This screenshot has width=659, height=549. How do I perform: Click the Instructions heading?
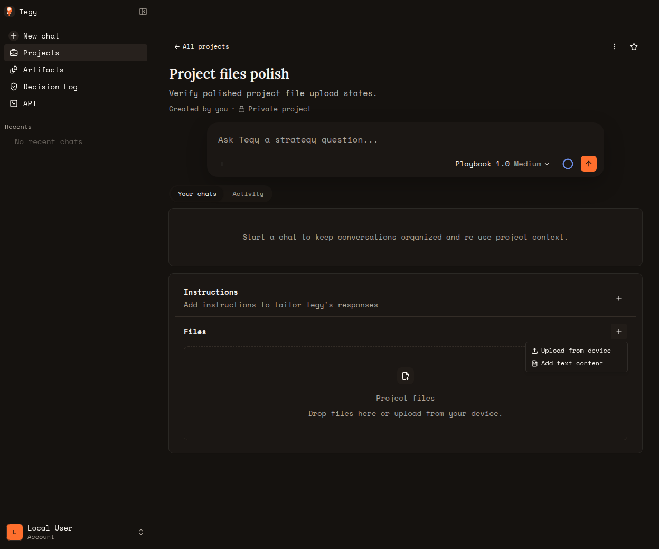211,292
